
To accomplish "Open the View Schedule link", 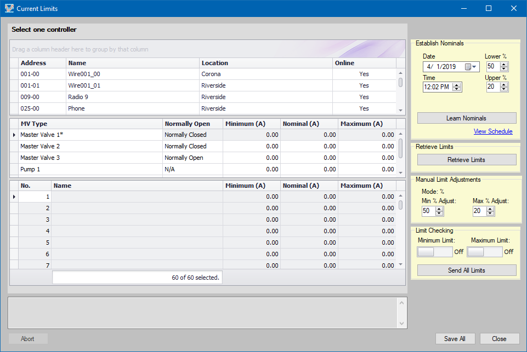I will pos(493,131).
